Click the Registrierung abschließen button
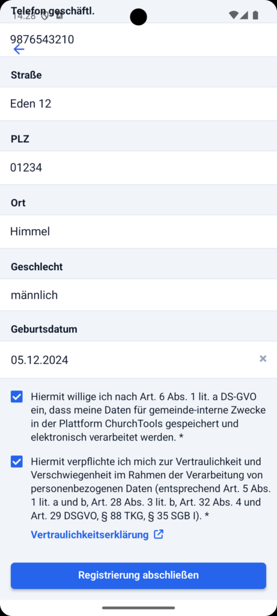This screenshot has height=616, width=277. [x=138, y=575]
